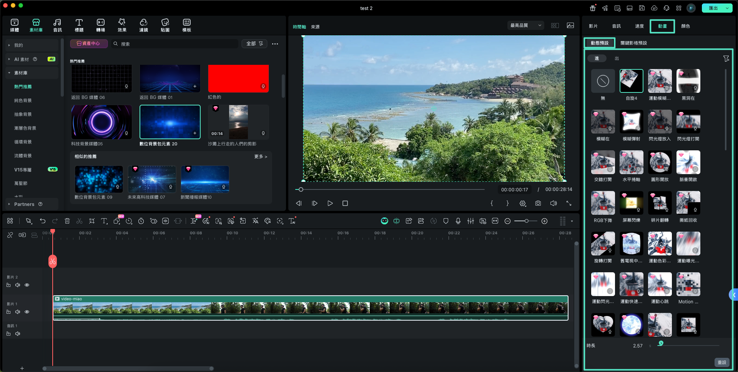The image size is (738, 372).
Task: Adjust the 時長 duration slider
Action: [x=661, y=344]
